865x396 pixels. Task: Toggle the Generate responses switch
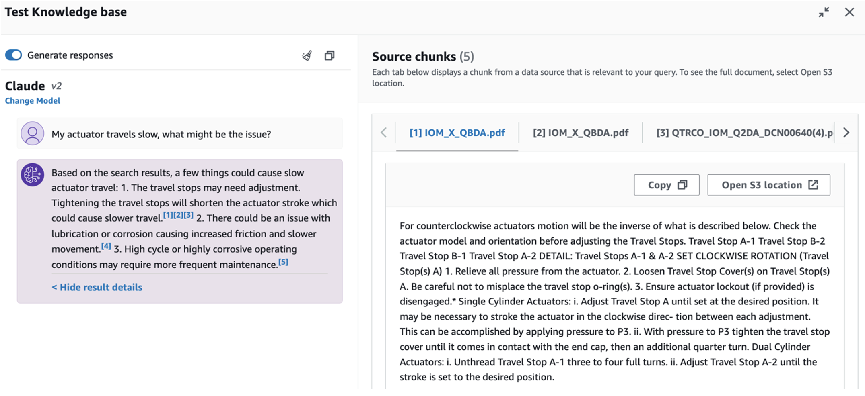coord(14,55)
